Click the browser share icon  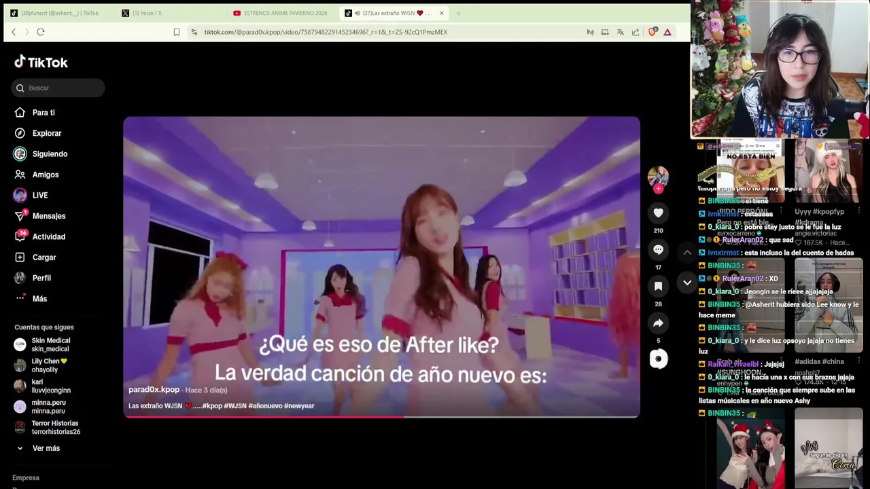pyautogui.click(x=636, y=32)
